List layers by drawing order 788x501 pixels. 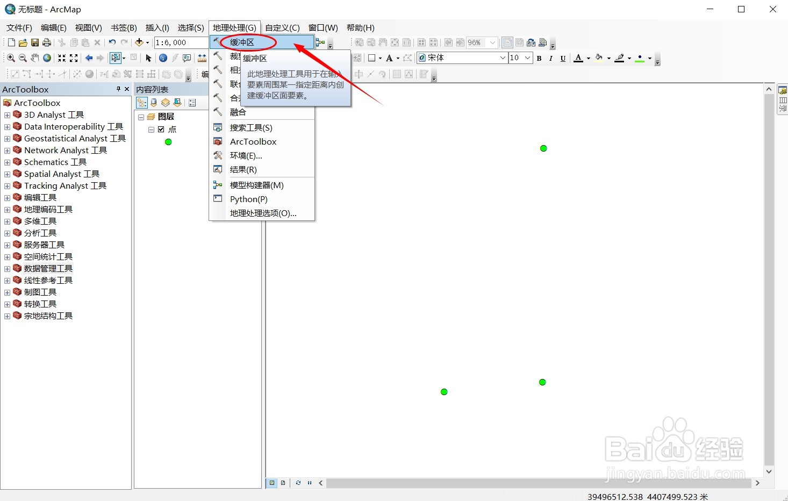click(142, 103)
